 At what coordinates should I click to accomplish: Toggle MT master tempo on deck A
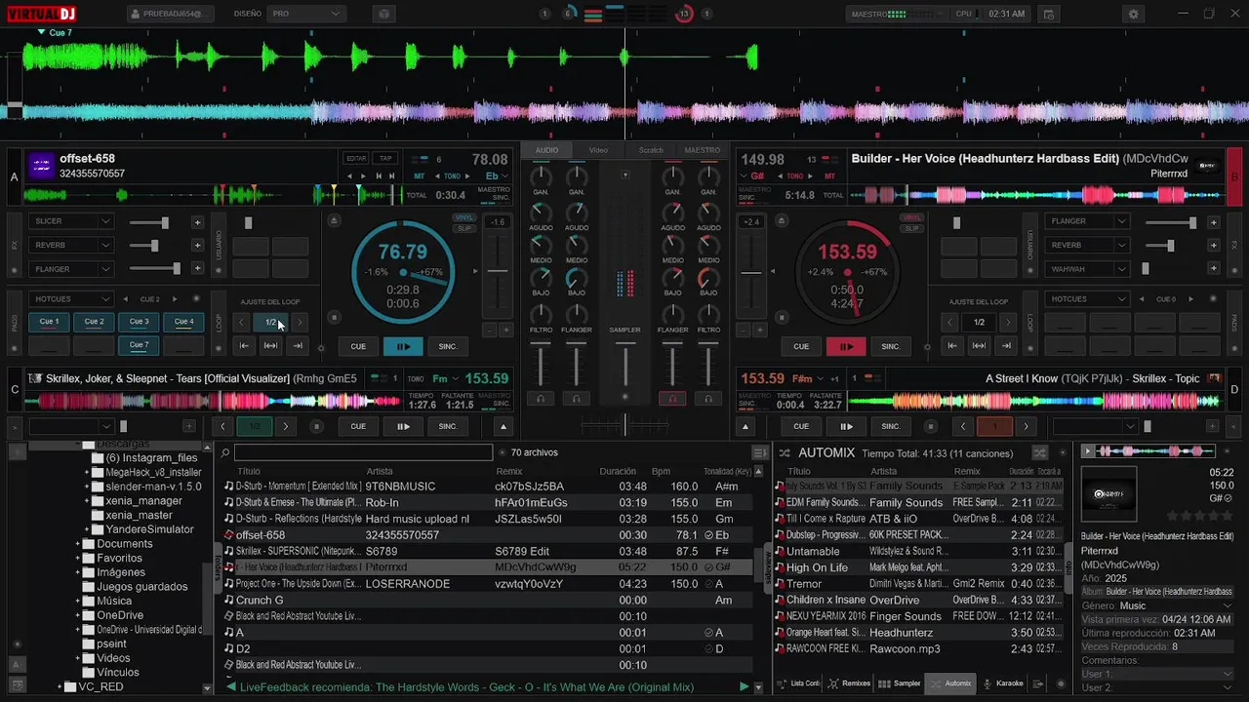(419, 176)
